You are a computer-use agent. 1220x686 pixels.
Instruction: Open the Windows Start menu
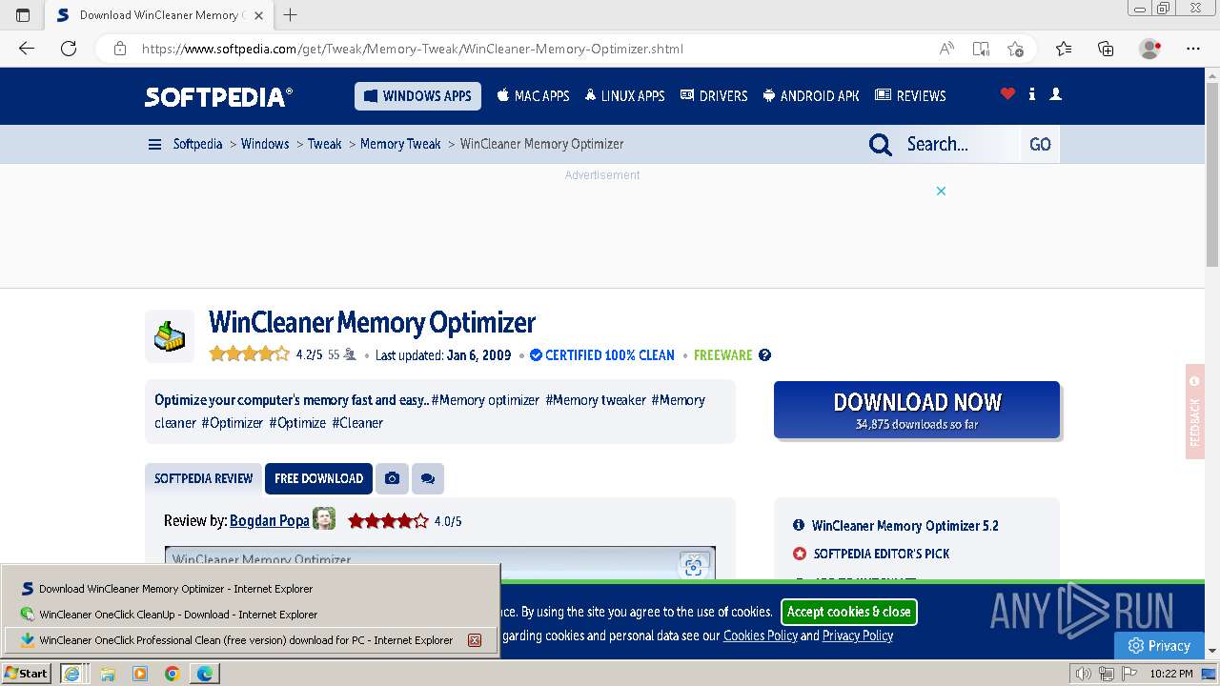coord(27,674)
